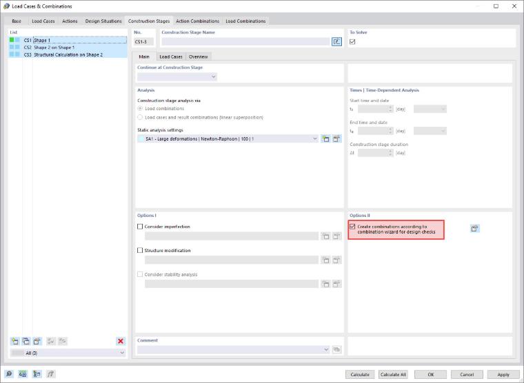Select Load combinations radio button
The image size is (524, 383).
[140, 109]
